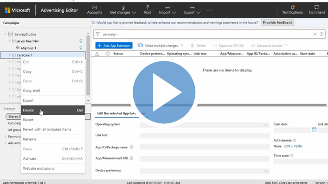The height and width of the screenshot is (184, 328).
Task: Choose Delete from context menu
Action: click(x=53, y=110)
